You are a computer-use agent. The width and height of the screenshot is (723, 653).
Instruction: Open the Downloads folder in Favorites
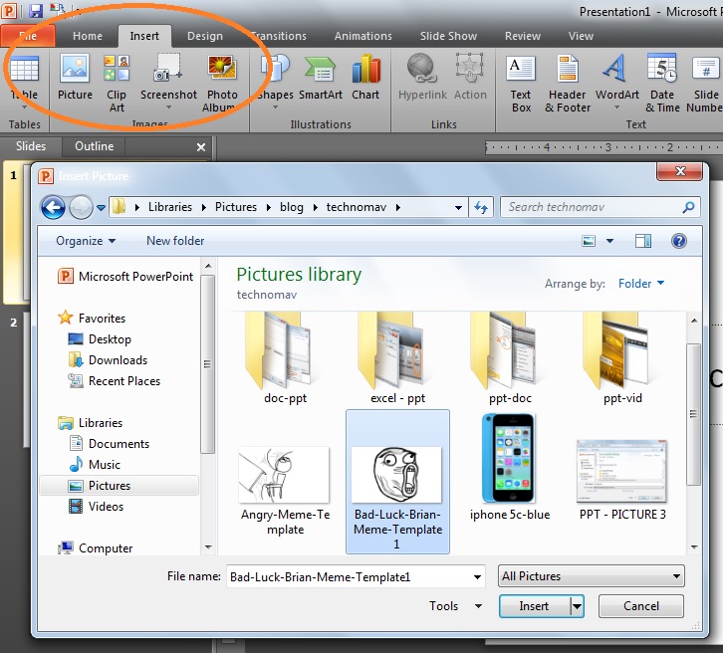pyautogui.click(x=108, y=360)
